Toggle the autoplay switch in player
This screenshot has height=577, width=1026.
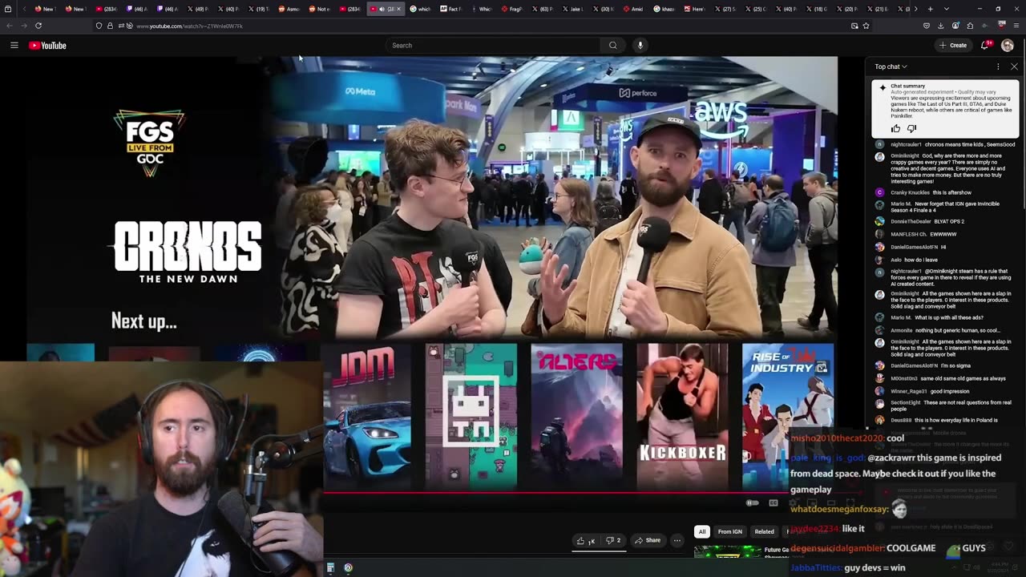(752, 503)
